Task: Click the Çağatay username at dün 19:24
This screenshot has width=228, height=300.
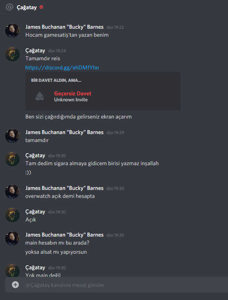Action: pyautogui.click(x=35, y=51)
